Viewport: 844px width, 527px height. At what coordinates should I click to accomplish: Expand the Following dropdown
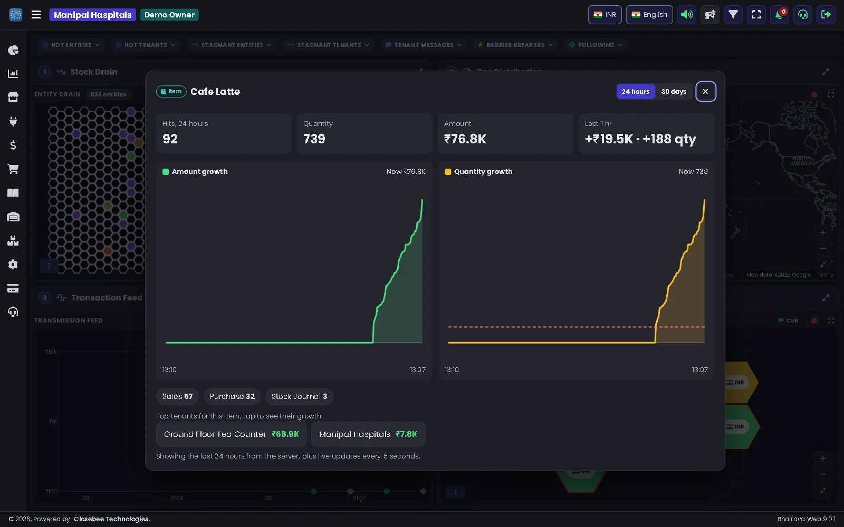coord(596,45)
